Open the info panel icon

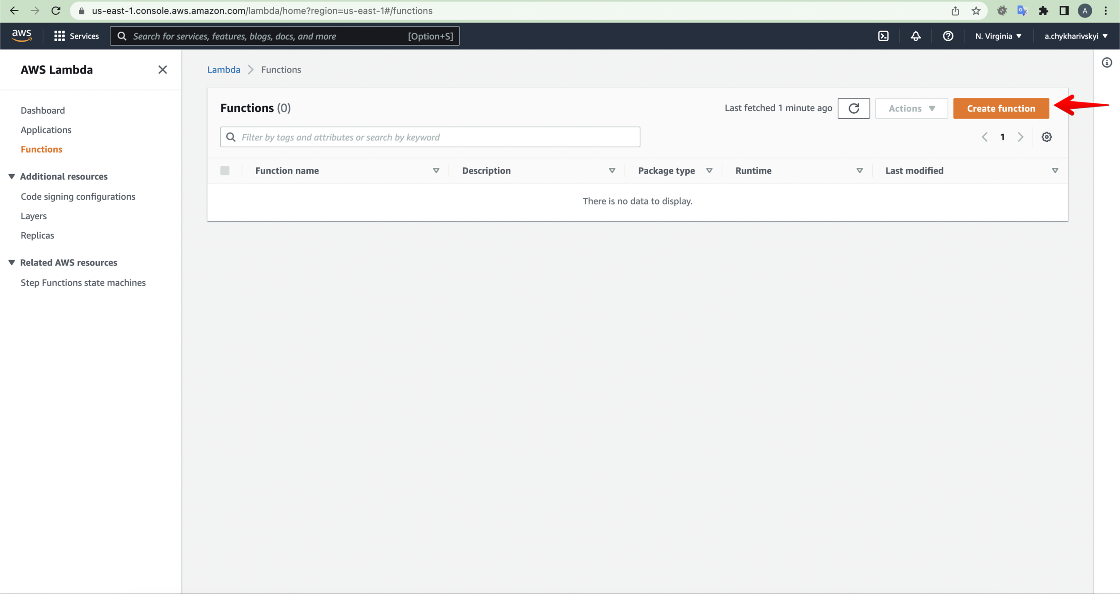(1107, 63)
